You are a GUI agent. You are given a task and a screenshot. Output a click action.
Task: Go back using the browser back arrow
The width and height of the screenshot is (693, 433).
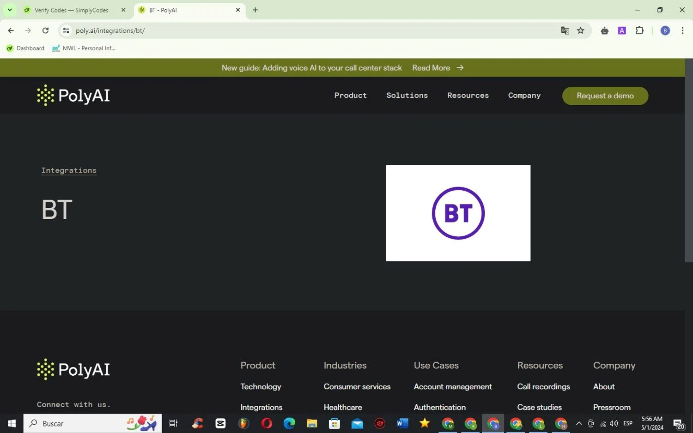(x=11, y=30)
